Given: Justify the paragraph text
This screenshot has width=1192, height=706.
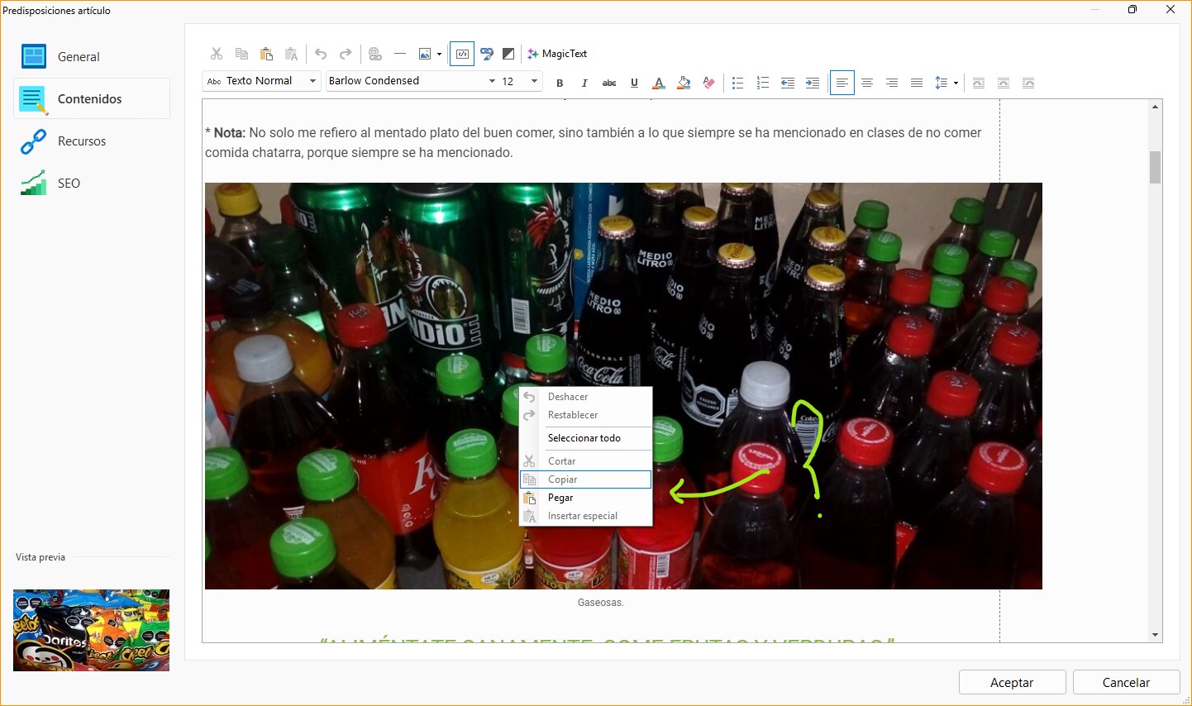Looking at the screenshot, I should click(x=917, y=83).
